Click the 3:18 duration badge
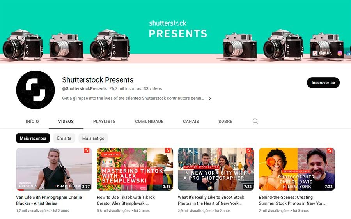Screen dimensions: 351x219 coord(167,186)
